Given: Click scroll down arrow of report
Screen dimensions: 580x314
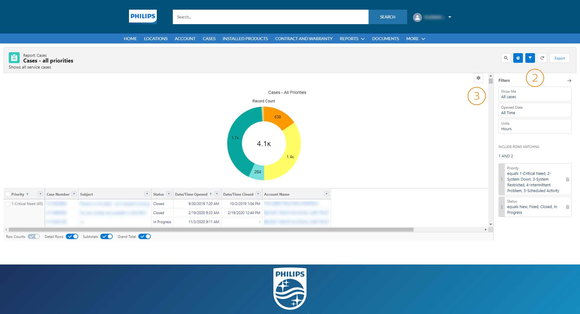Looking at the screenshot, I should 491,224.
